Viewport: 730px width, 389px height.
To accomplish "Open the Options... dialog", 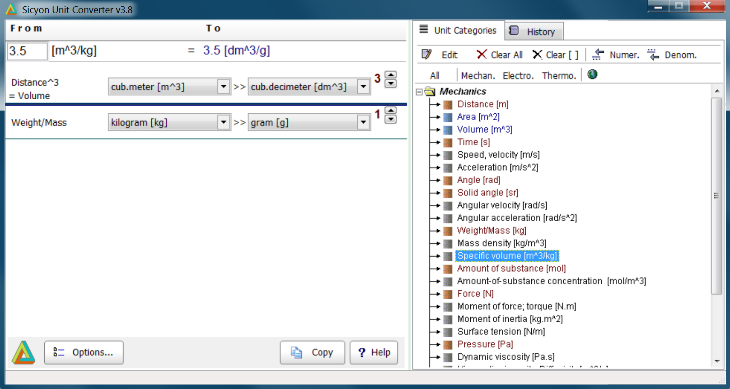I will pyautogui.click(x=84, y=352).
